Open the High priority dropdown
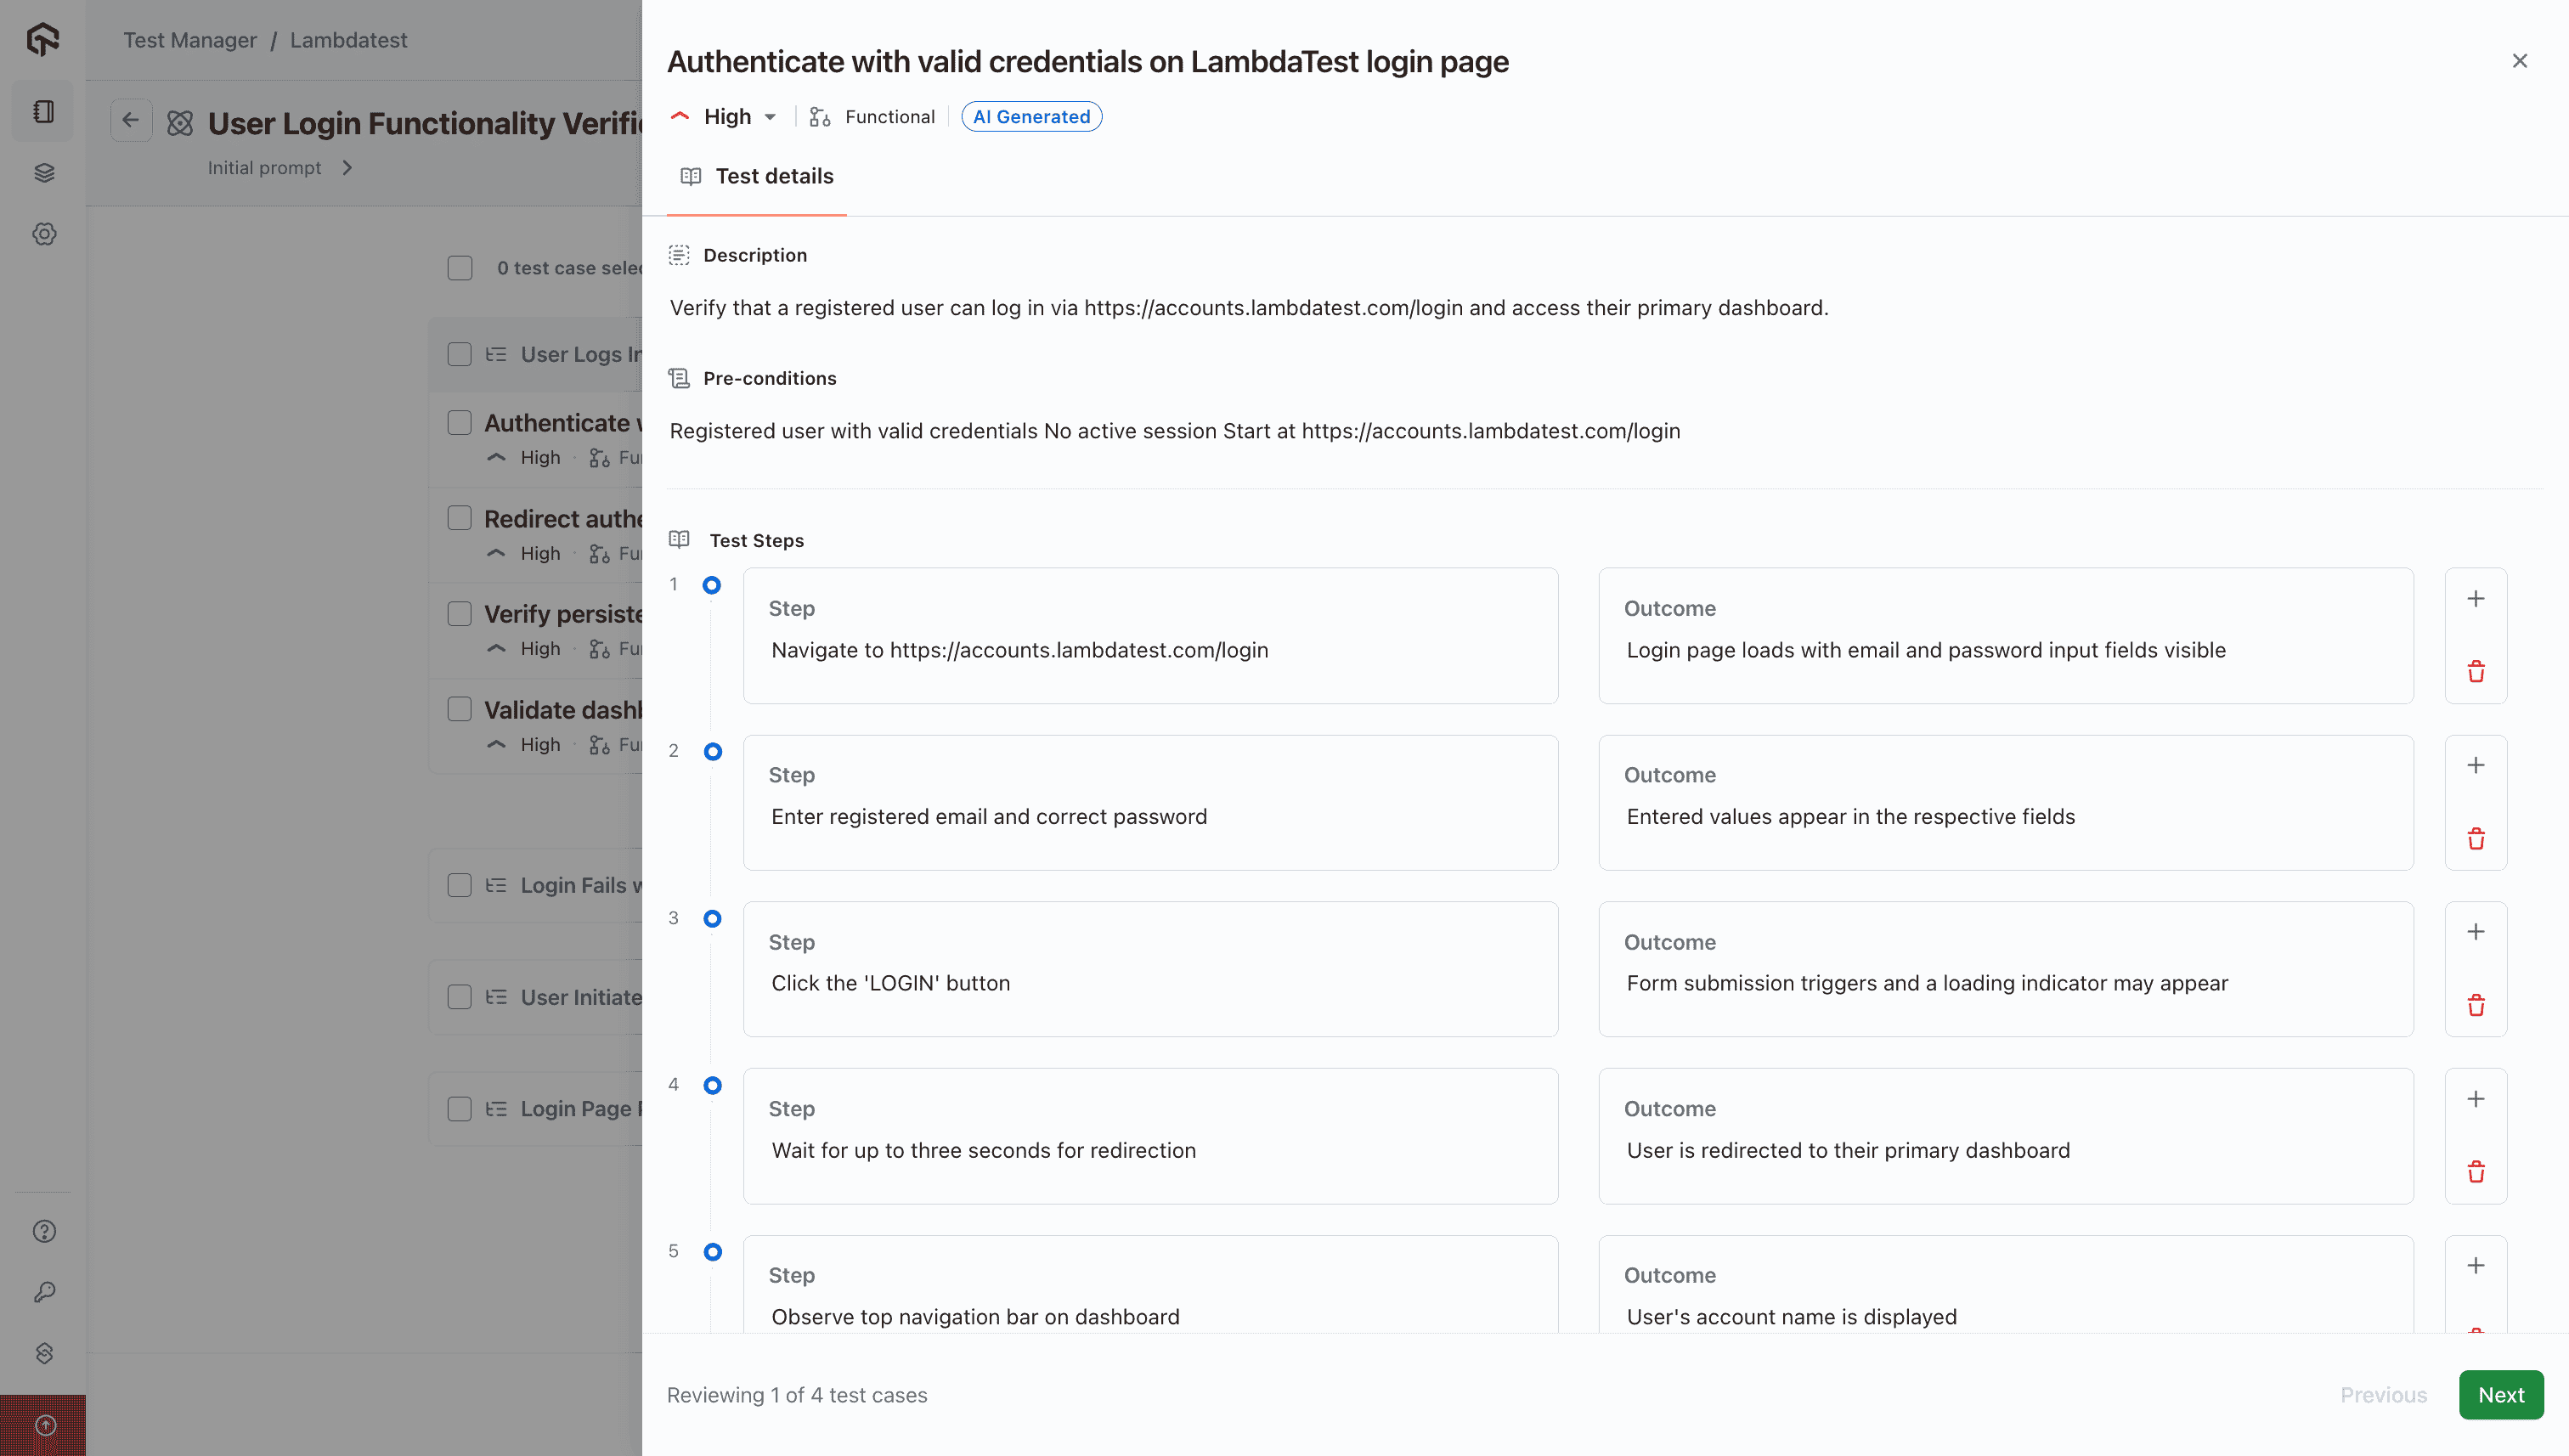 point(727,117)
